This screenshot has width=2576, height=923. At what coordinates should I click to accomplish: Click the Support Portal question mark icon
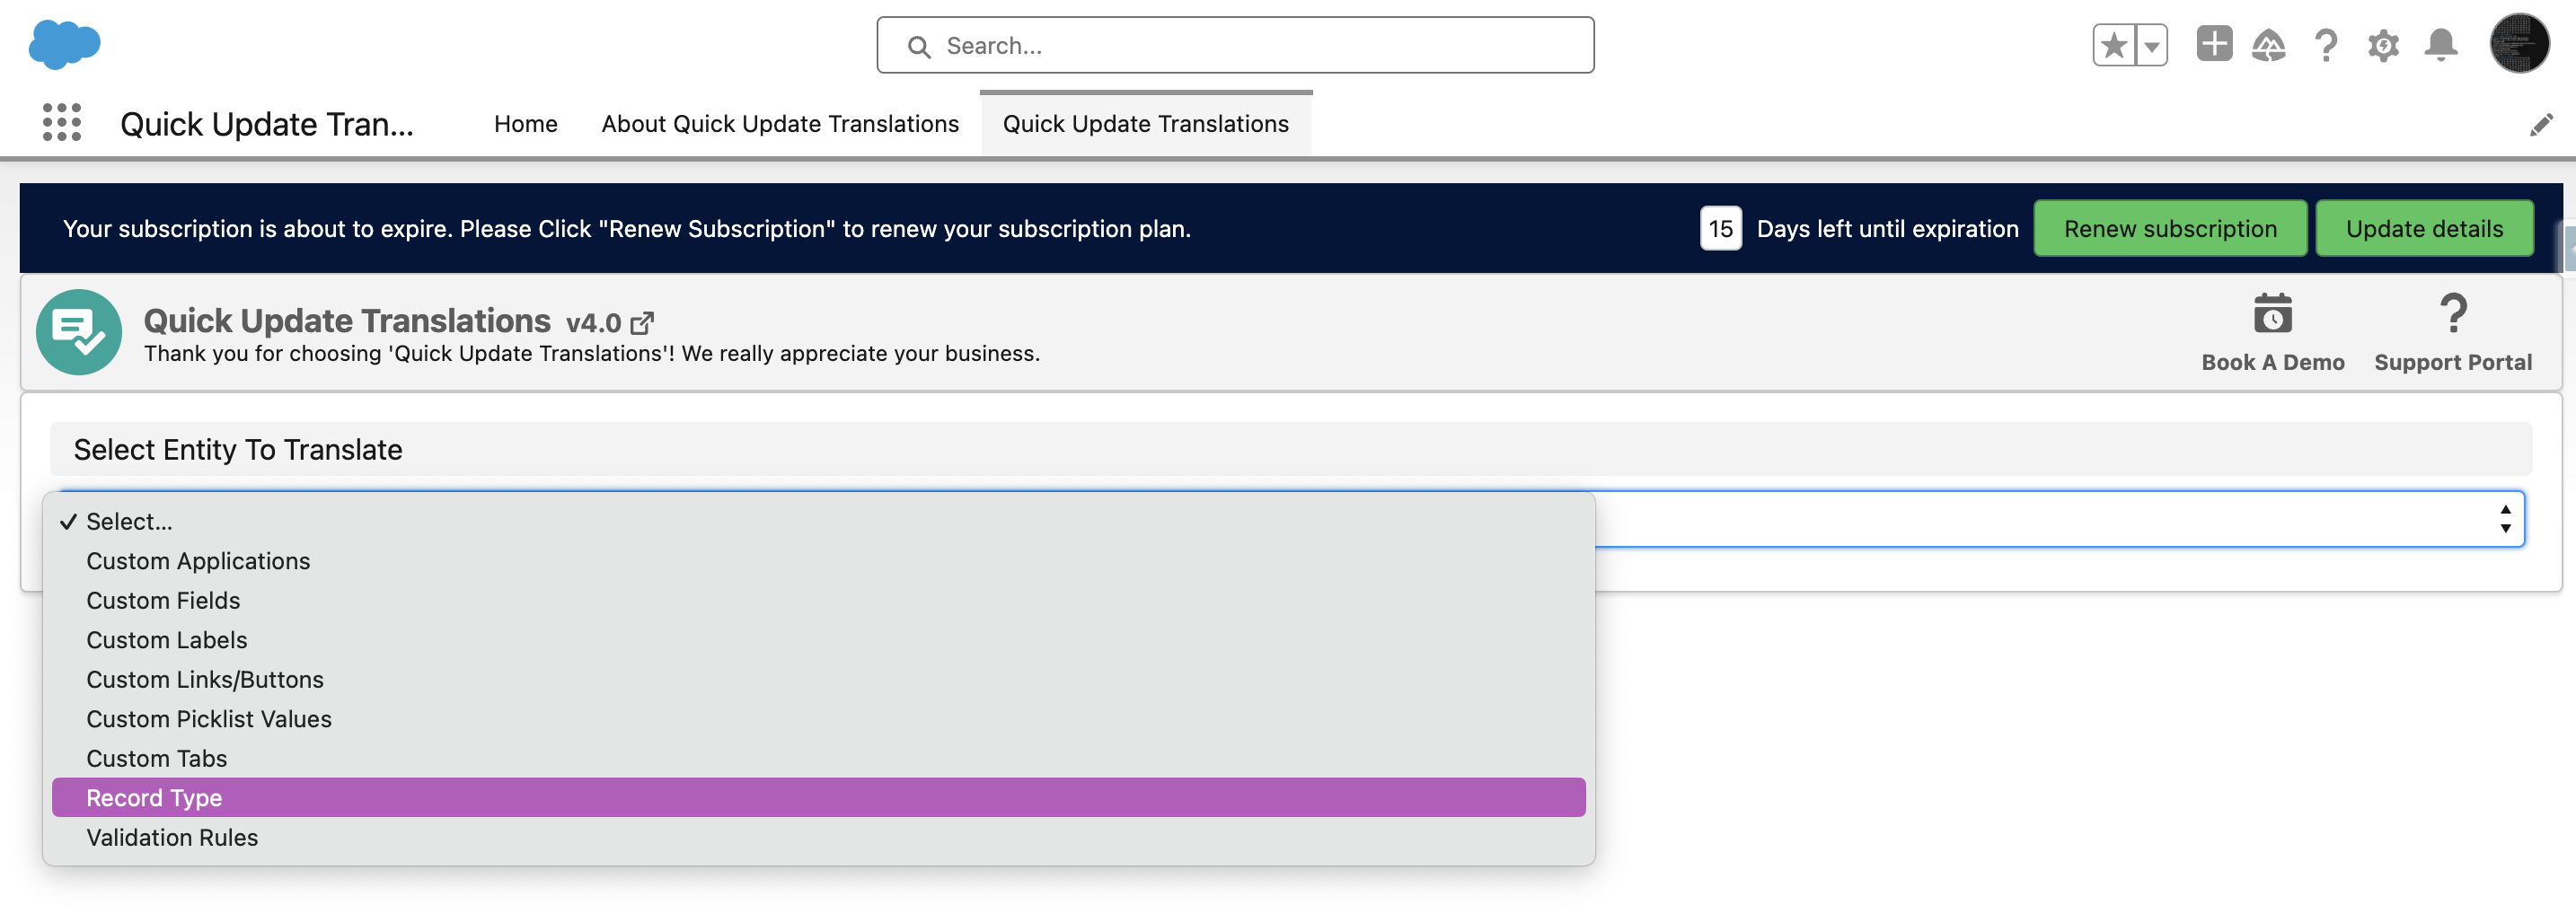2453,314
